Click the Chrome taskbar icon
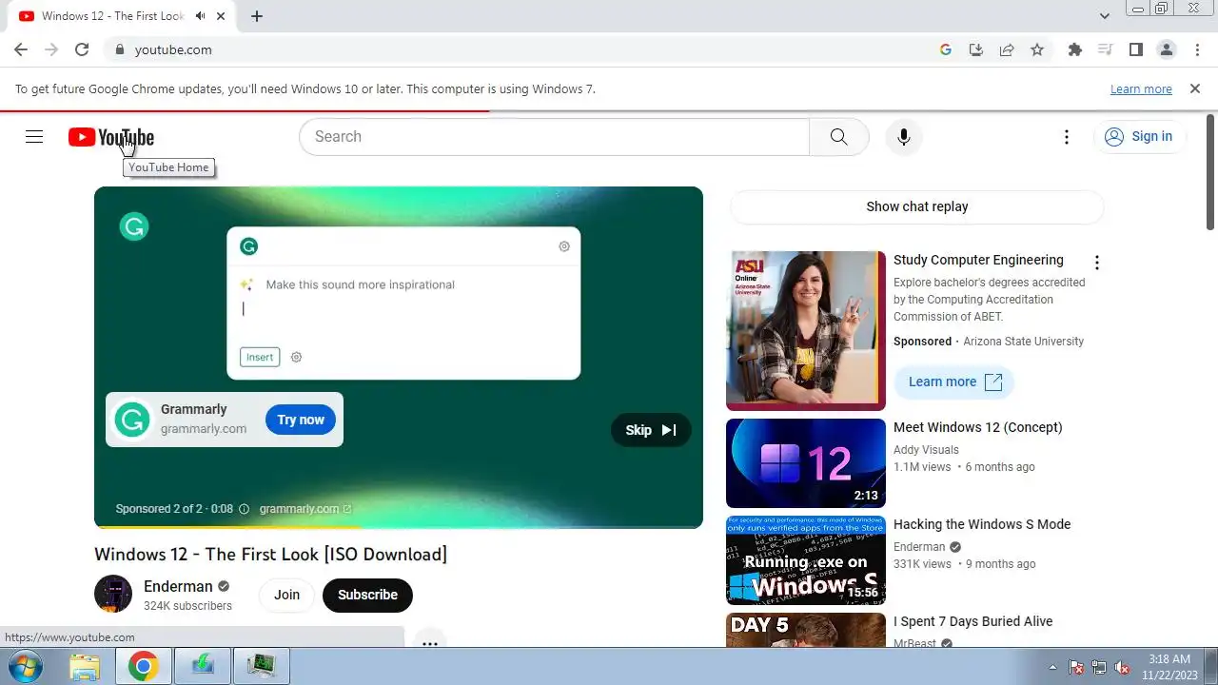 click(x=144, y=667)
